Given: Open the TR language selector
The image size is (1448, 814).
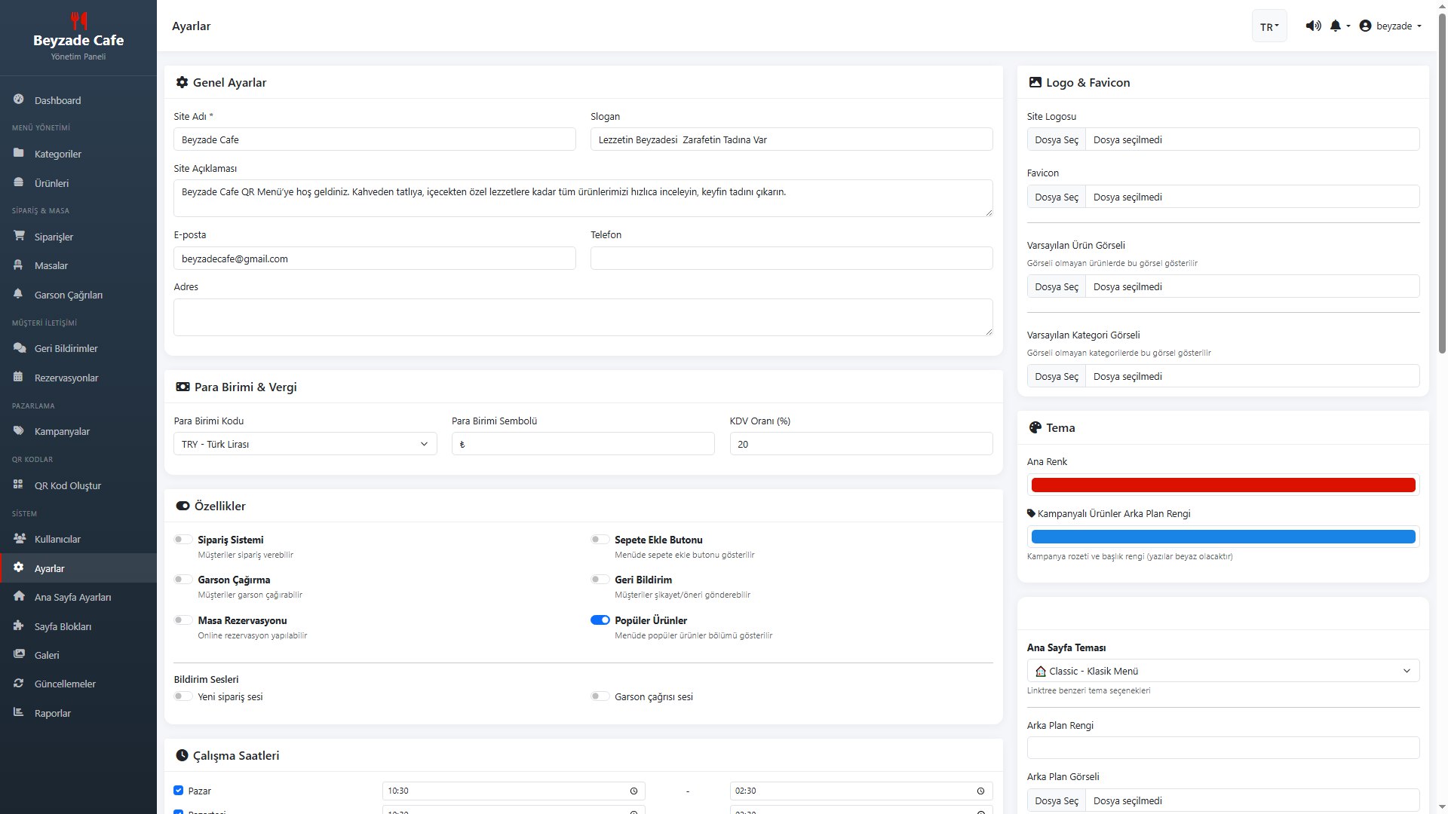Looking at the screenshot, I should pyautogui.click(x=1269, y=26).
